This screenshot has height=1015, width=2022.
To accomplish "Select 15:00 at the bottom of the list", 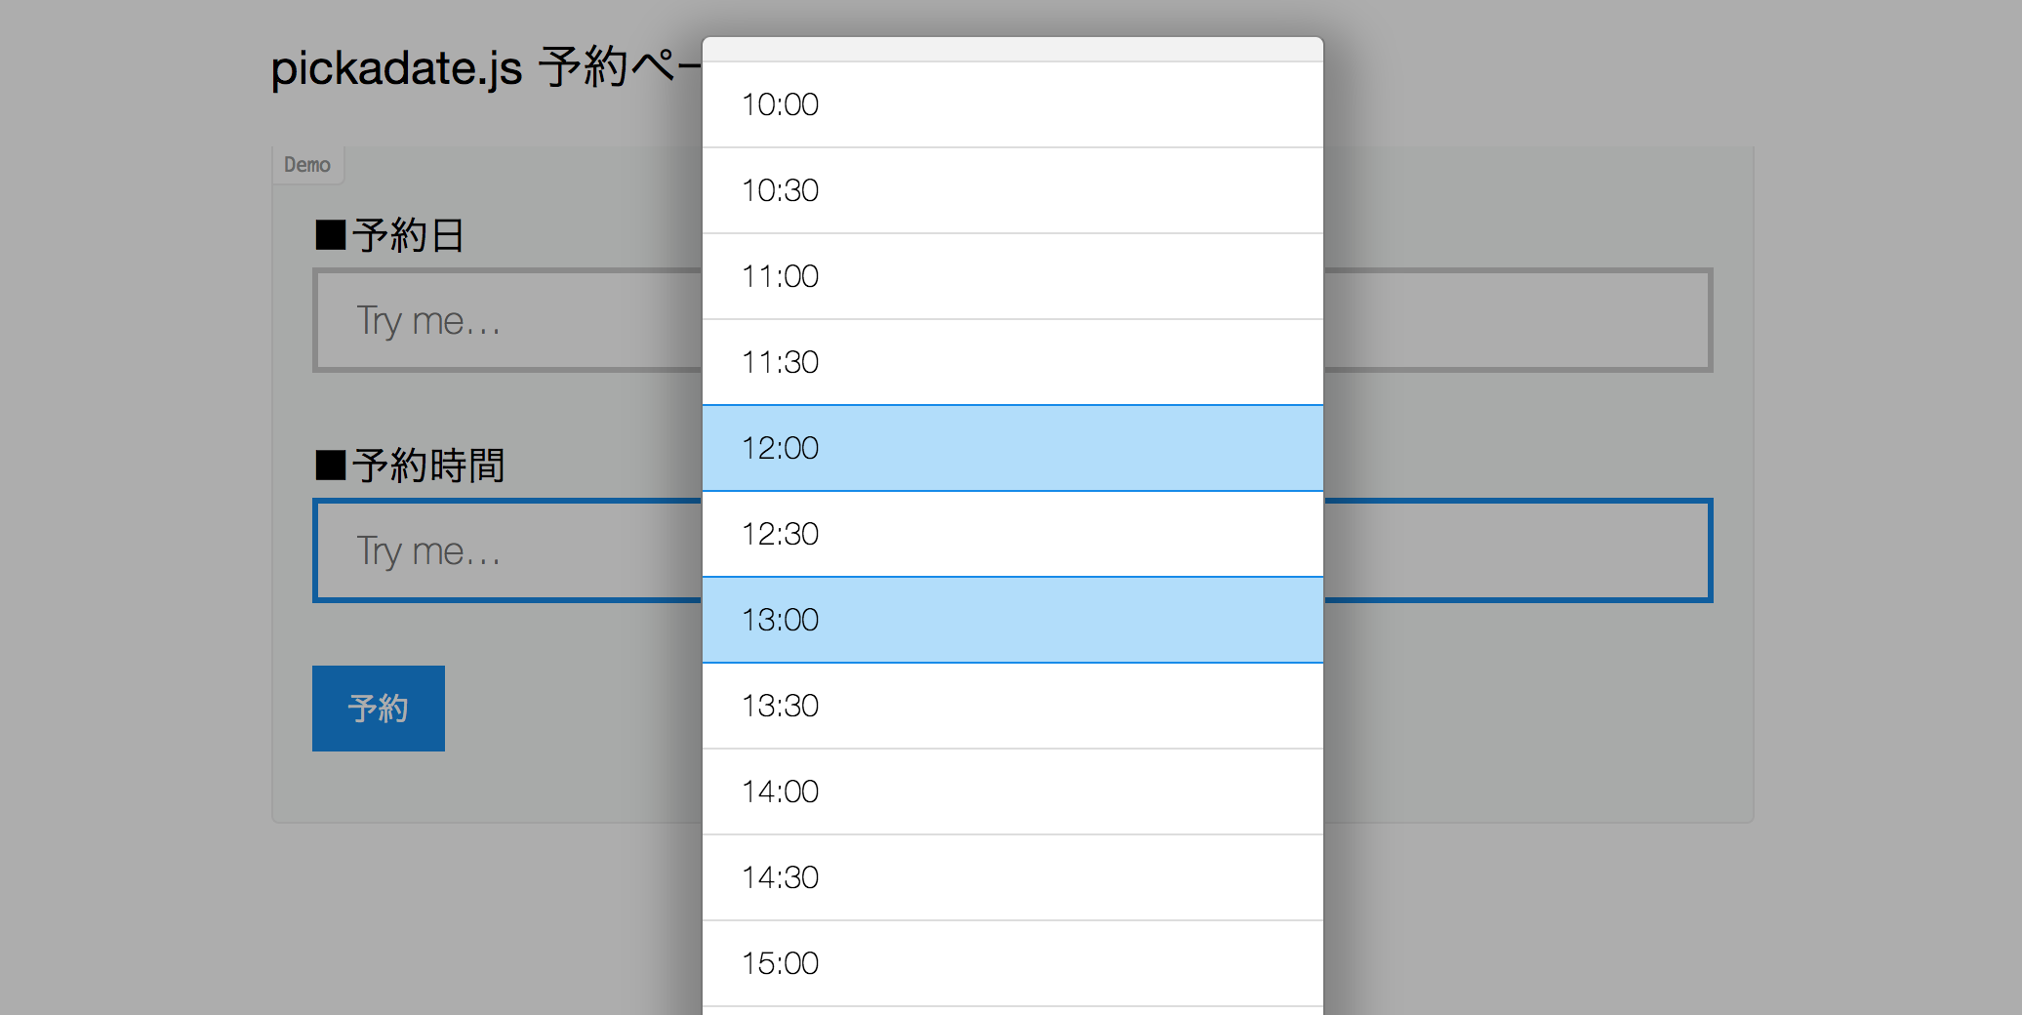I will [1010, 963].
